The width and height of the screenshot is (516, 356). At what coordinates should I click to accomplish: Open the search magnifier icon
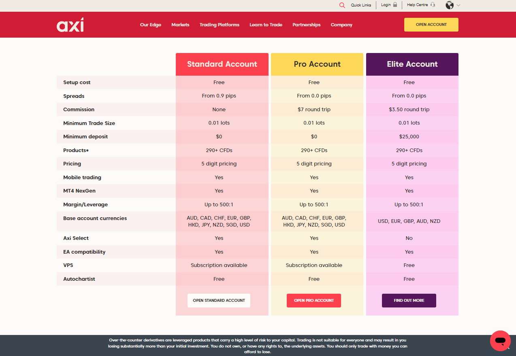[x=342, y=5]
